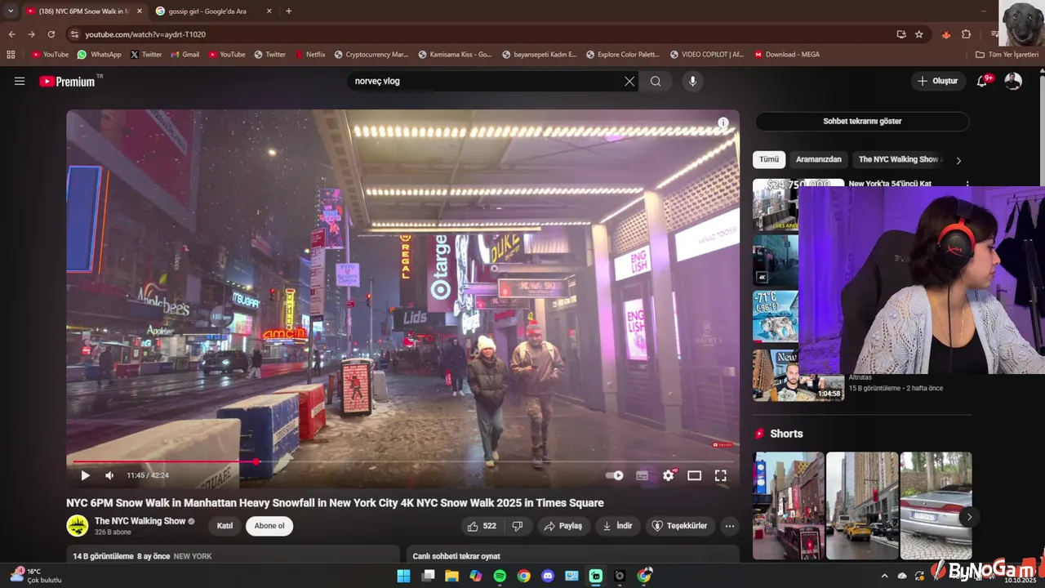Mute the video volume
Viewport: 1045px width, 588px height.
pyautogui.click(x=109, y=475)
